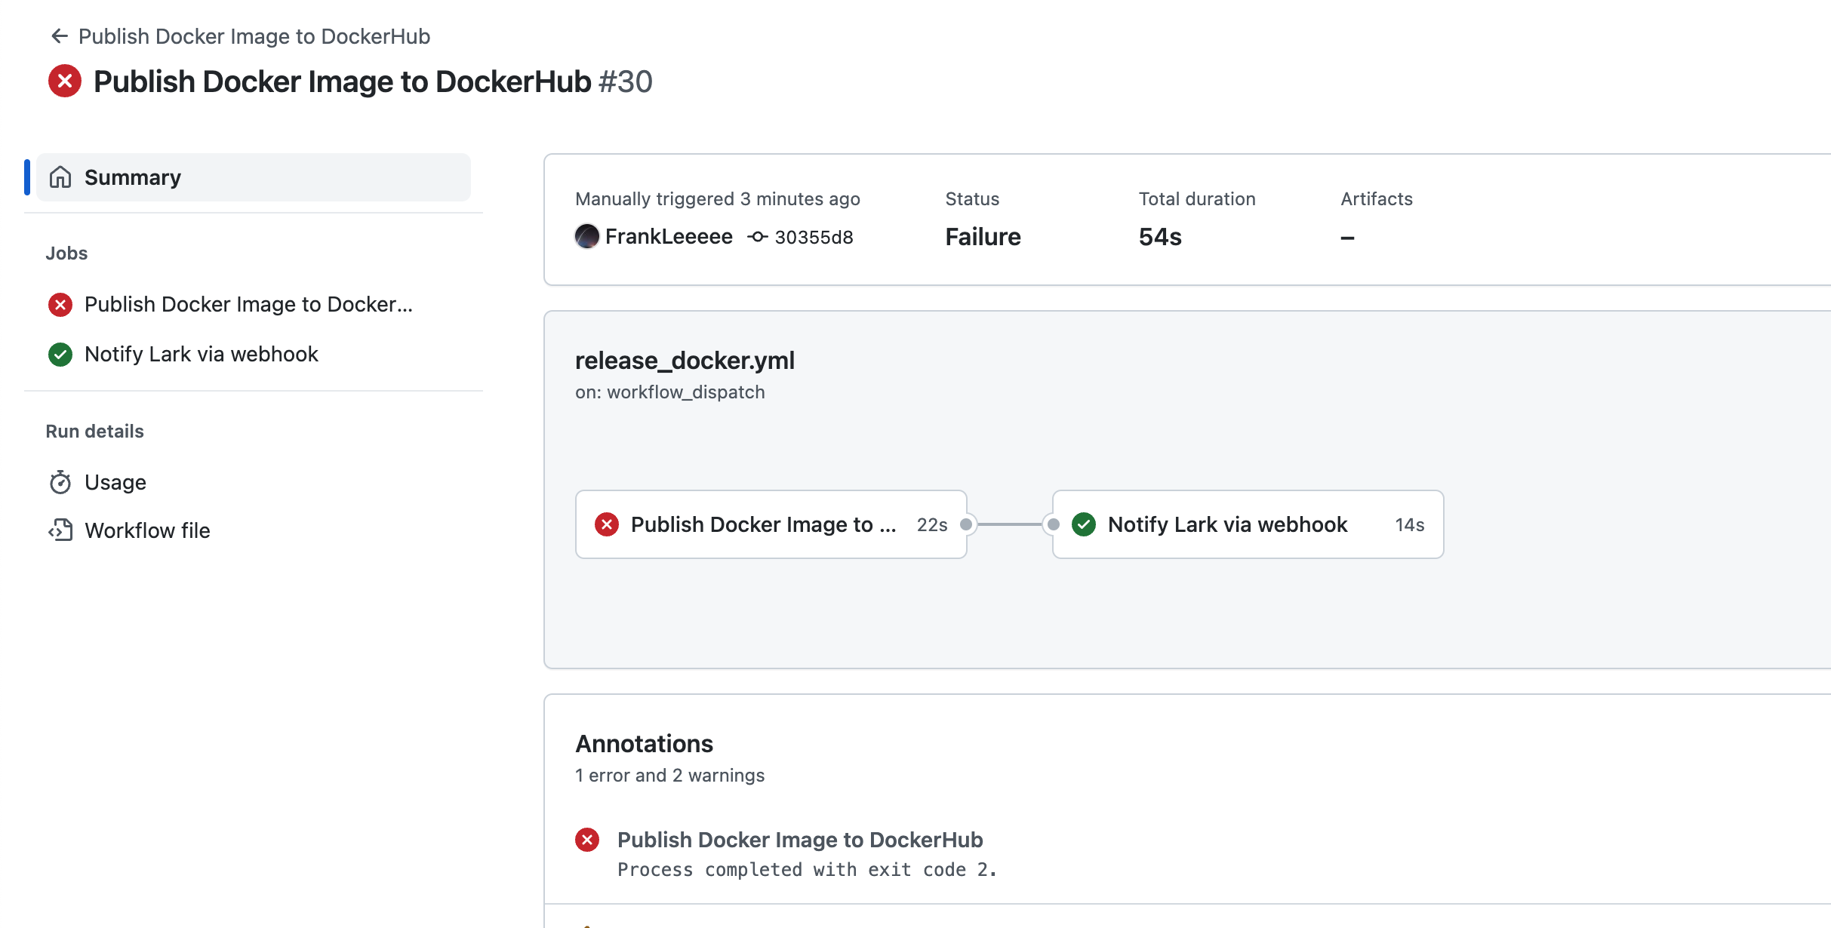The height and width of the screenshot is (928, 1831).
Task: Click green check icon in Notify Lark graph node
Action: (x=1084, y=524)
